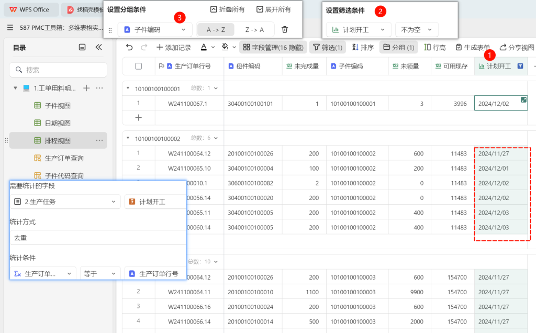The width and height of the screenshot is (536, 333).
Task: Collapse group 10100100100002
Action: click(x=128, y=138)
